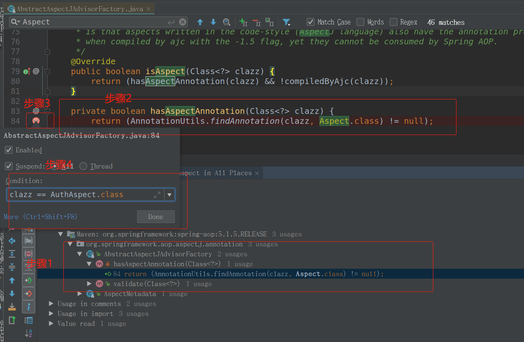Collapse the Maven spring-aop node

point(61,234)
